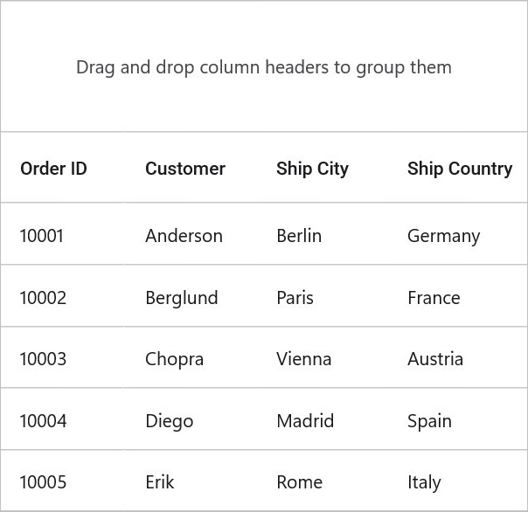The width and height of the screenshot is (528, 512).
Task: Select the order 10002 cell
Action: pos(43,298)
